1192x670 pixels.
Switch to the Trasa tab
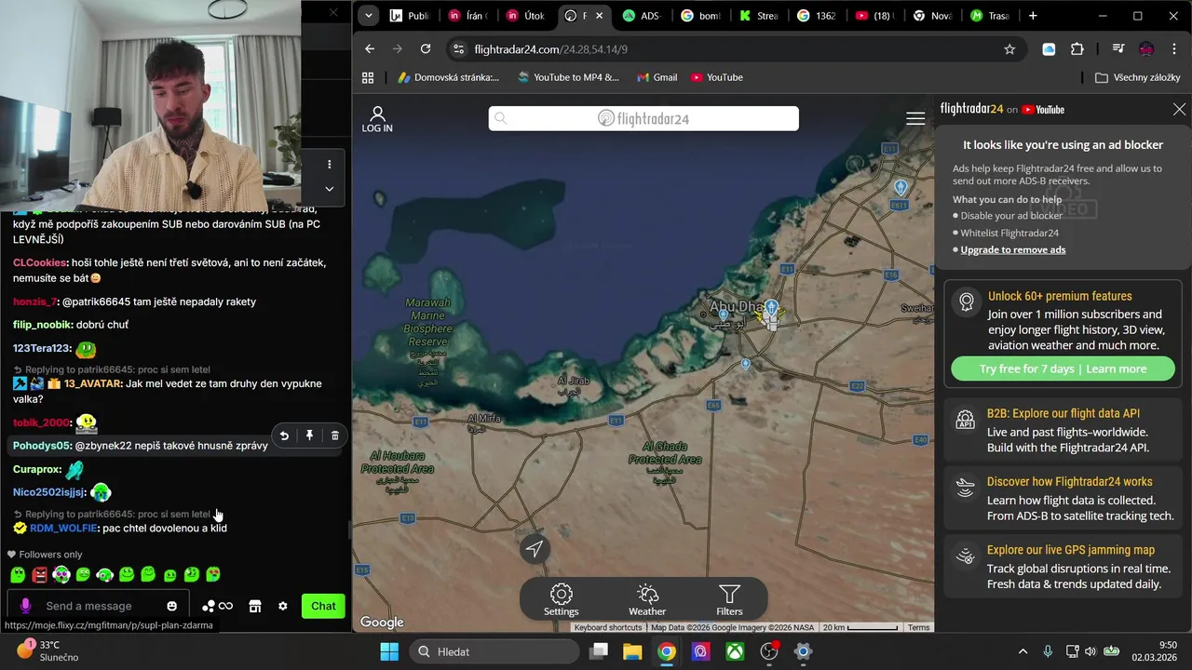(x=991, y=16)
